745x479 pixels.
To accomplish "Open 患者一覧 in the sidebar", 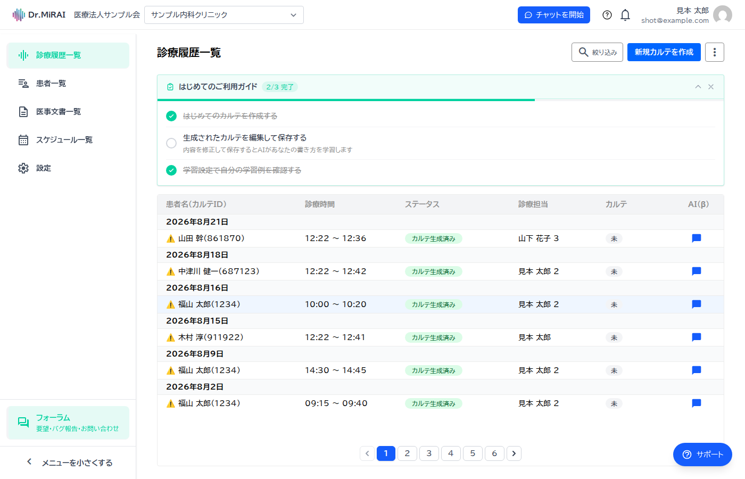I will pos(68,84).
